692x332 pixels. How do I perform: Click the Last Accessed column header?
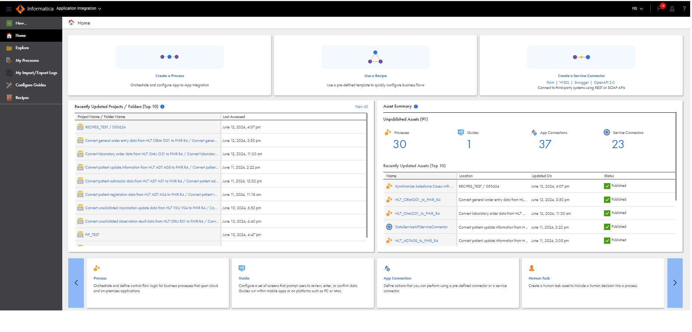tap(294, 117)
